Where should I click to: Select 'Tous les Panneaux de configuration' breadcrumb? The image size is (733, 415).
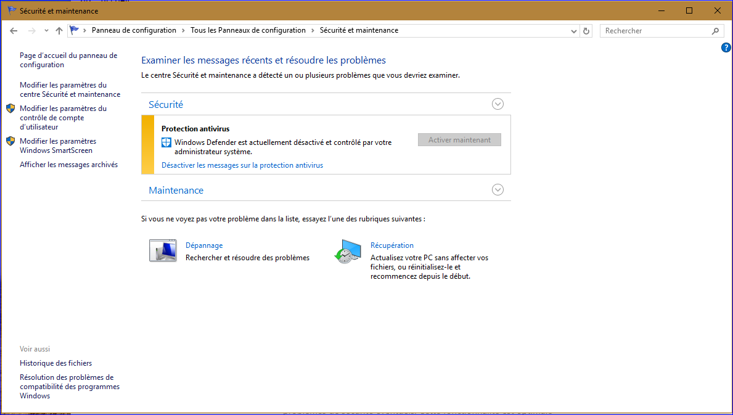point(248,30)
